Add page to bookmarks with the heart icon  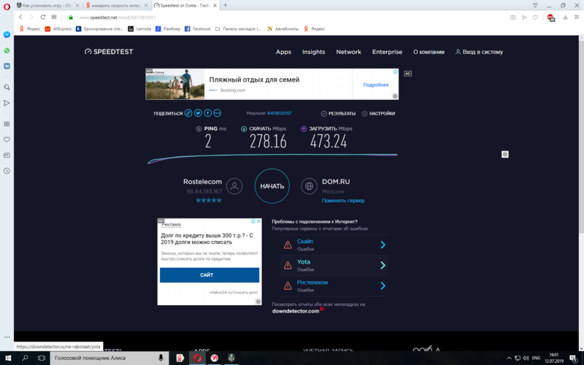[535, 17]
